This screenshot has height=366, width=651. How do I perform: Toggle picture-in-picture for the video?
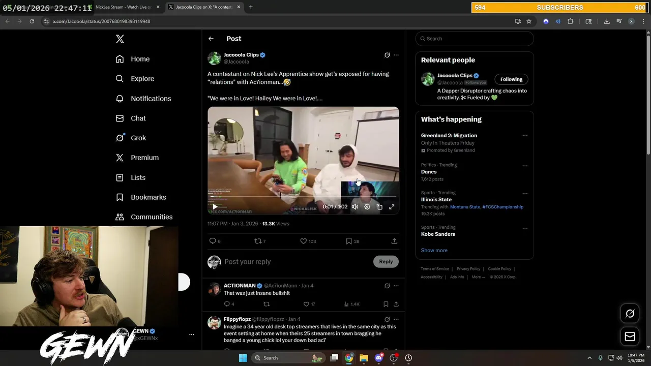(379, 207)
